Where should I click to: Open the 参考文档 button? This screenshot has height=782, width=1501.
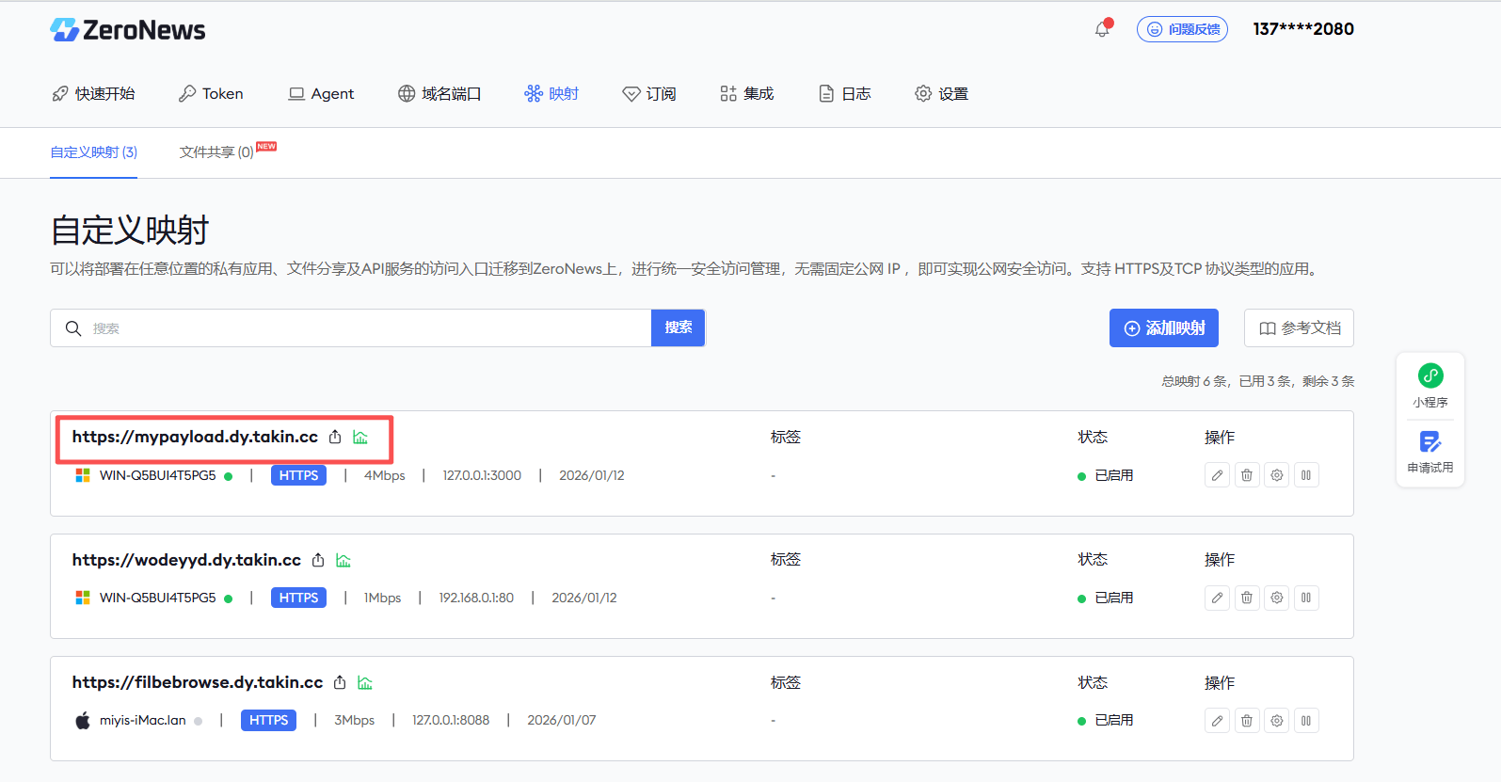pos(1299,327)
